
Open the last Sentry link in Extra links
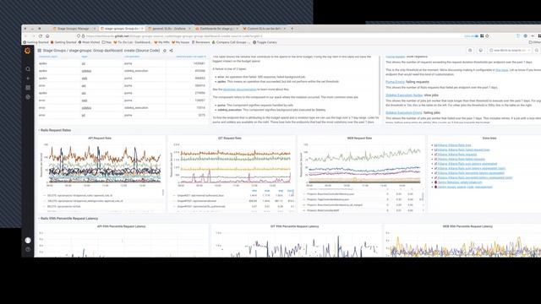465,187
